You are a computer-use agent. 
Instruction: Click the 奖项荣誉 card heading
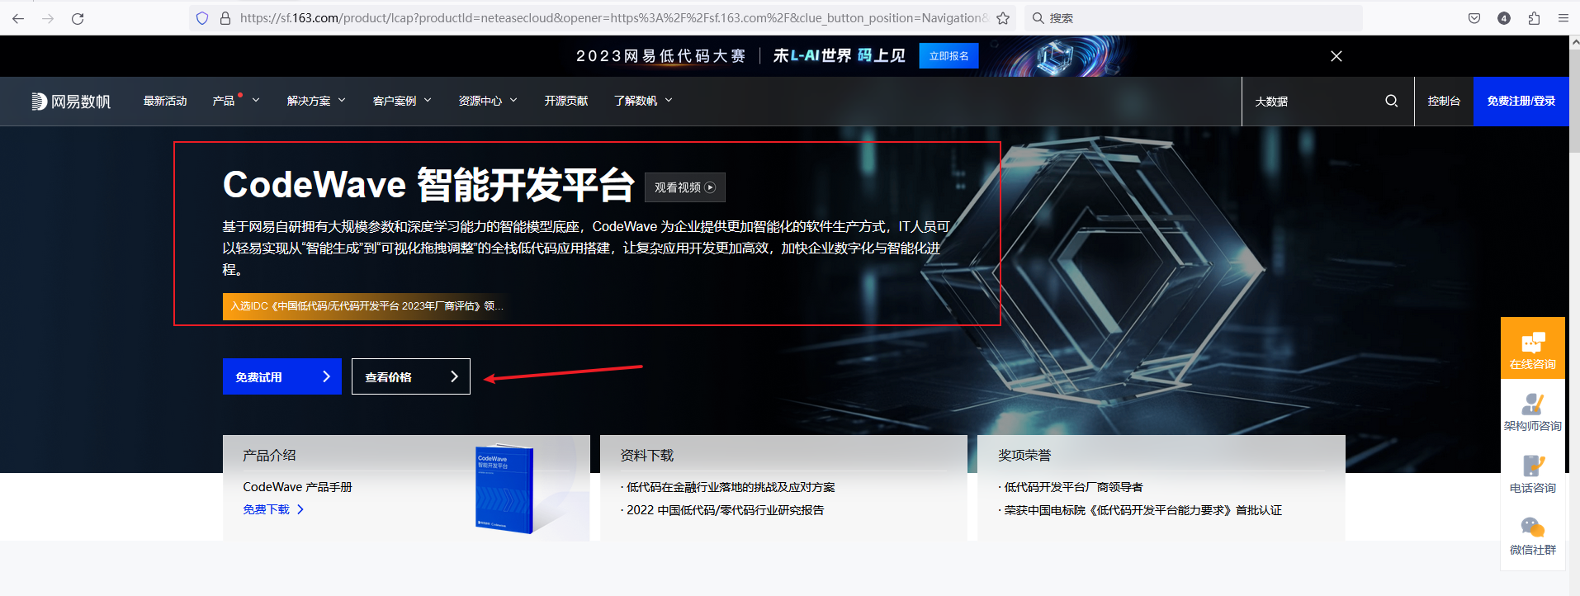[1024, 455]
